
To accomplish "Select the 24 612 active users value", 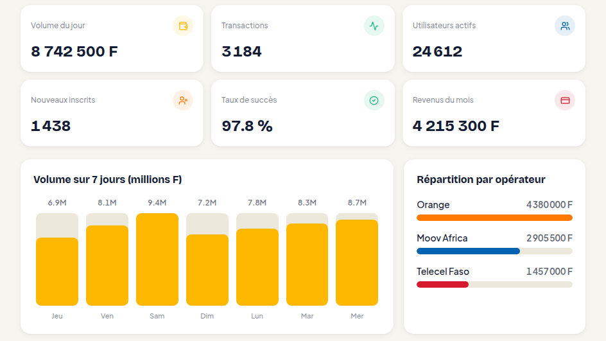I will tap(437, 51).
